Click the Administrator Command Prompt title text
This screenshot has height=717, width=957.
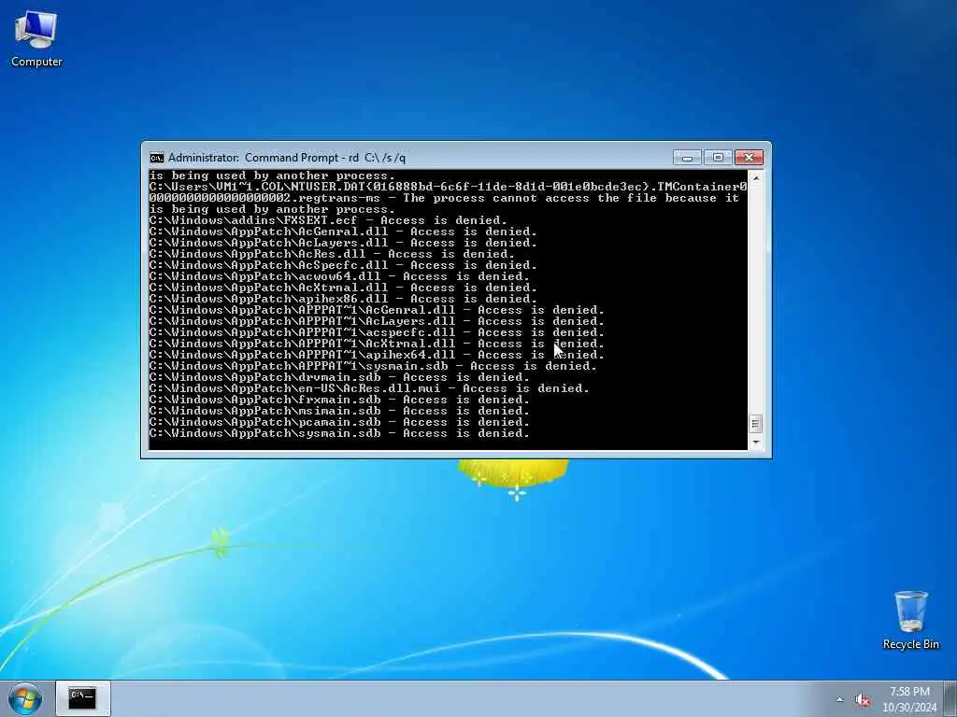coord(287,158)
